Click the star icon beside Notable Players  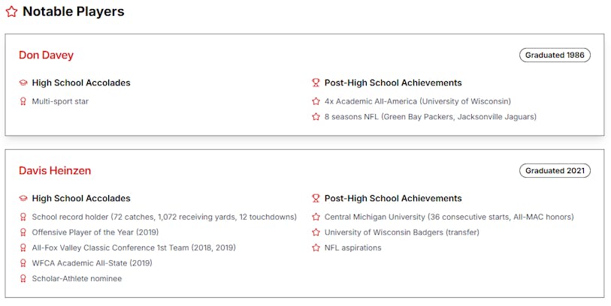[x=11, y=12]
